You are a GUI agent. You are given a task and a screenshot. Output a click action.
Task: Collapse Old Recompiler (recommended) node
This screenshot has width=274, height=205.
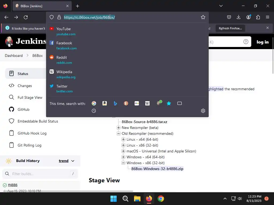119,133
